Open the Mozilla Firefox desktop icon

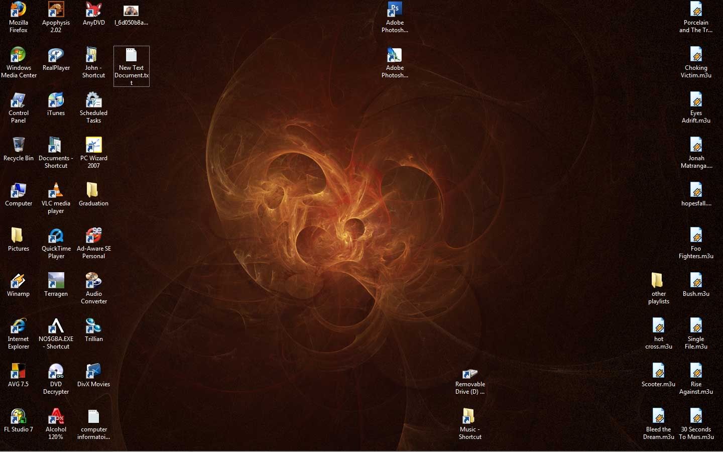coord(18,10)
